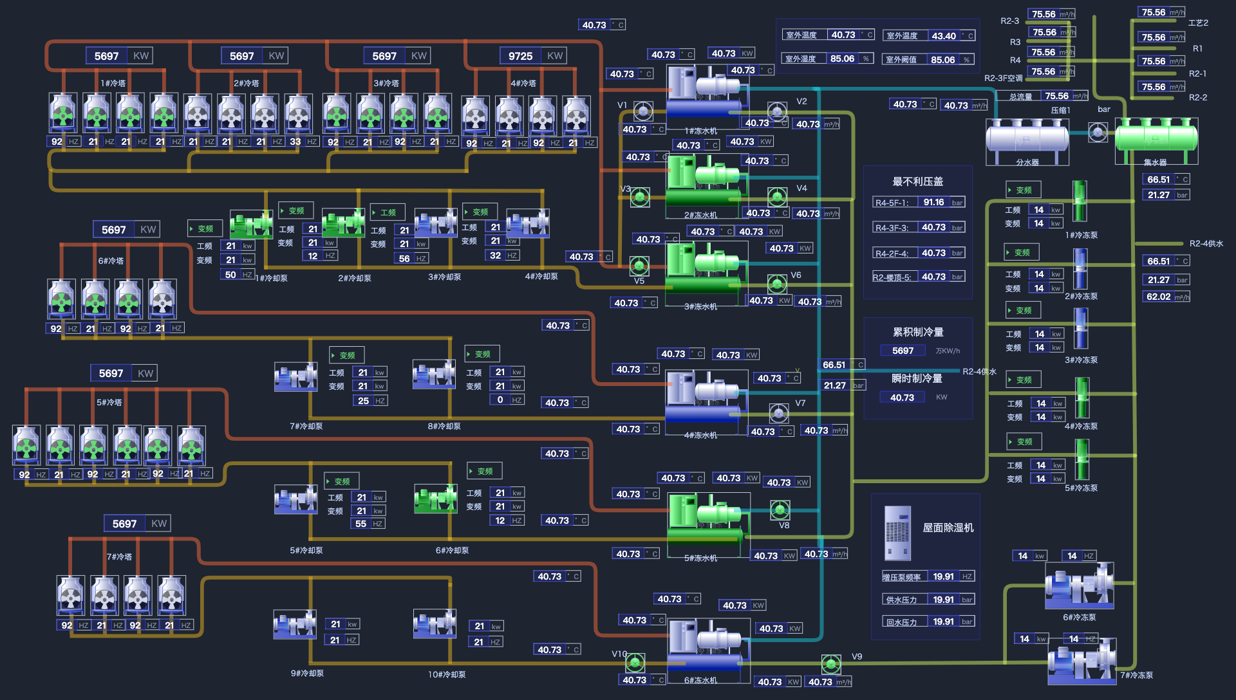This screenshot has width=1236, height=700.
Task: Click the 10#冷却泵 pump icon
Action: [x=435, y=623]
